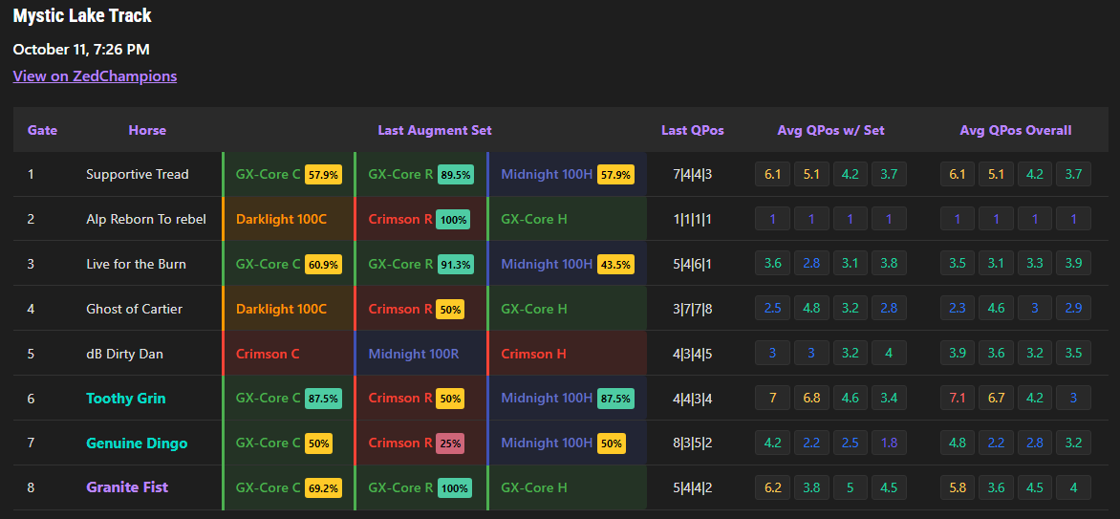Click Darklight 100C in Alp Reborn To rebel row
Viewport: 1120px width, 519px height.
(281, 220)
